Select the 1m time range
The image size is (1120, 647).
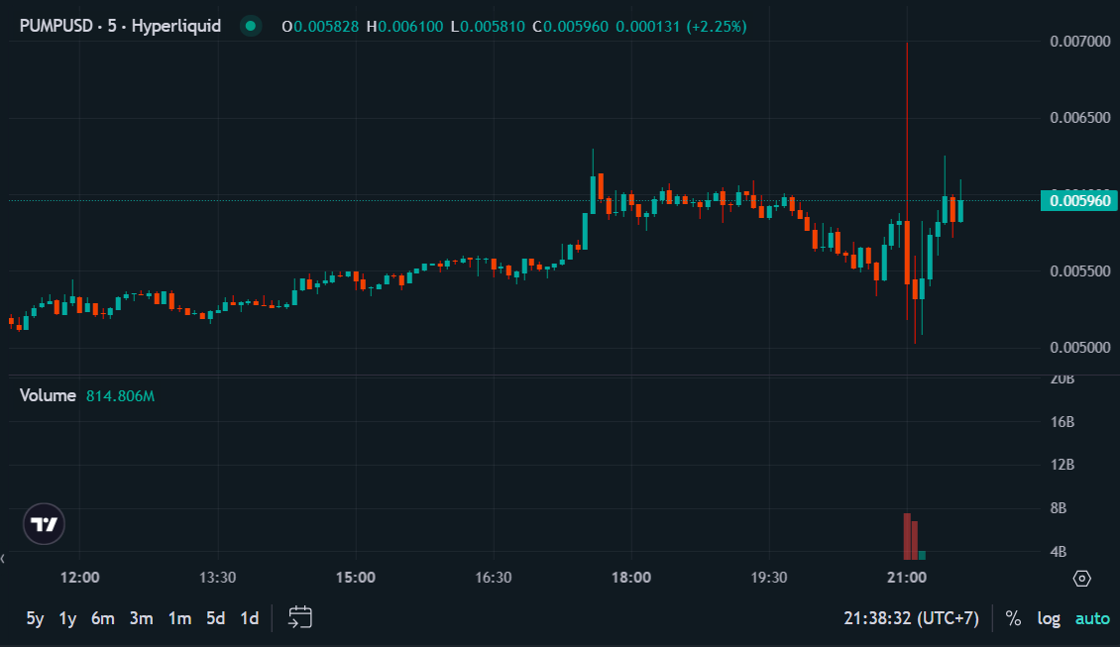pos(179,618)
